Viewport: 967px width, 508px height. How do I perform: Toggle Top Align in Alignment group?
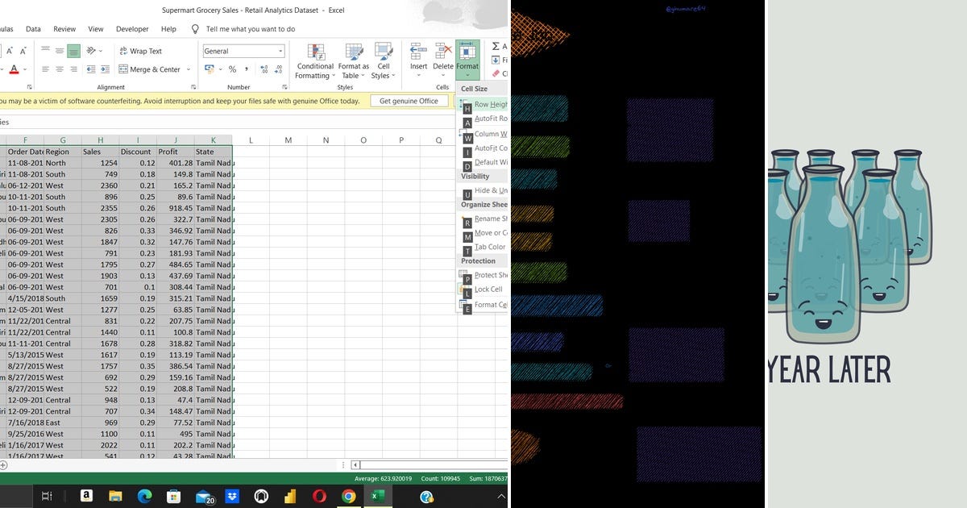(47, 50)
